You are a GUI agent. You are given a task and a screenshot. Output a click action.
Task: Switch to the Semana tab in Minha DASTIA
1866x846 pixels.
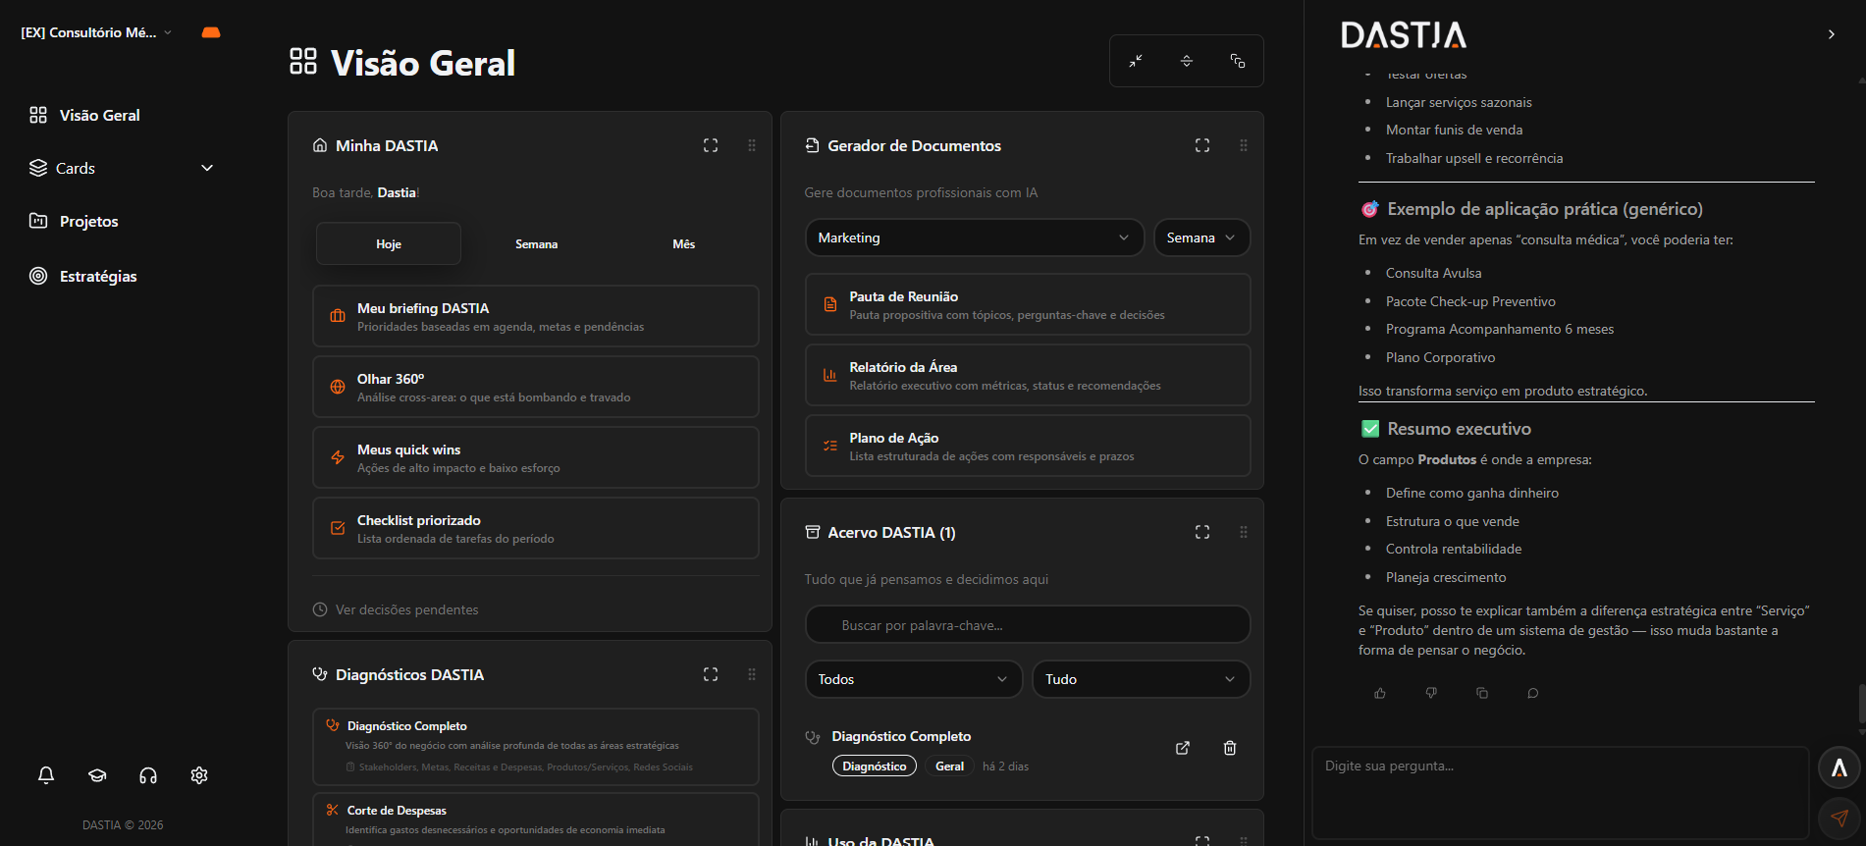pos(536,243)
